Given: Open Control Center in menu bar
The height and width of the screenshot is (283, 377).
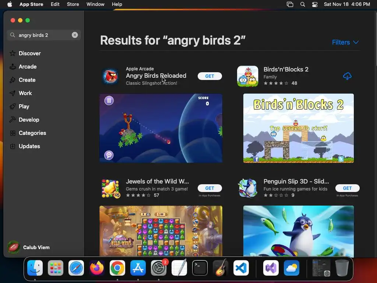Looking at the screenshot, I should 315,4.
